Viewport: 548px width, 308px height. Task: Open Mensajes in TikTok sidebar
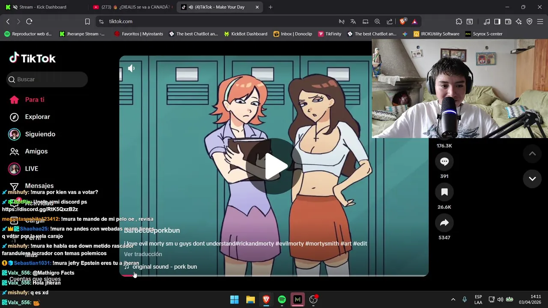(32, 186)
